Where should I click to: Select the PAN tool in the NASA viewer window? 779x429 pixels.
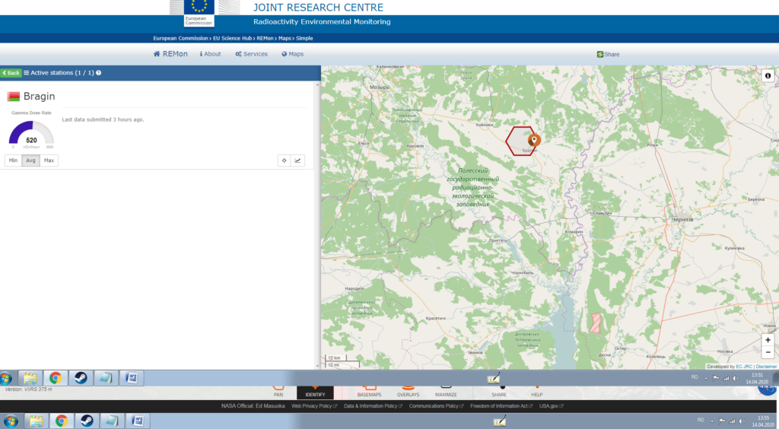pos(278,392)
